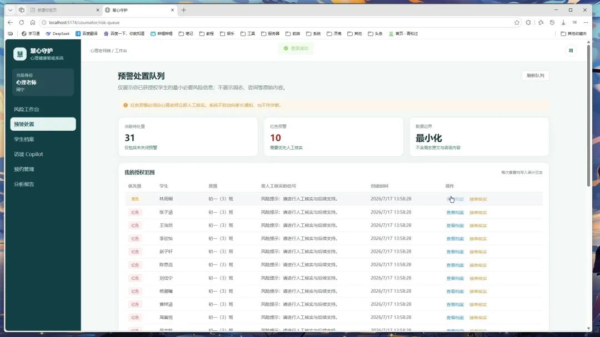The image size is (600, 337).
Task: Go back with the browser back arrow
Action: pyautogui.click(x=11, y=23)
